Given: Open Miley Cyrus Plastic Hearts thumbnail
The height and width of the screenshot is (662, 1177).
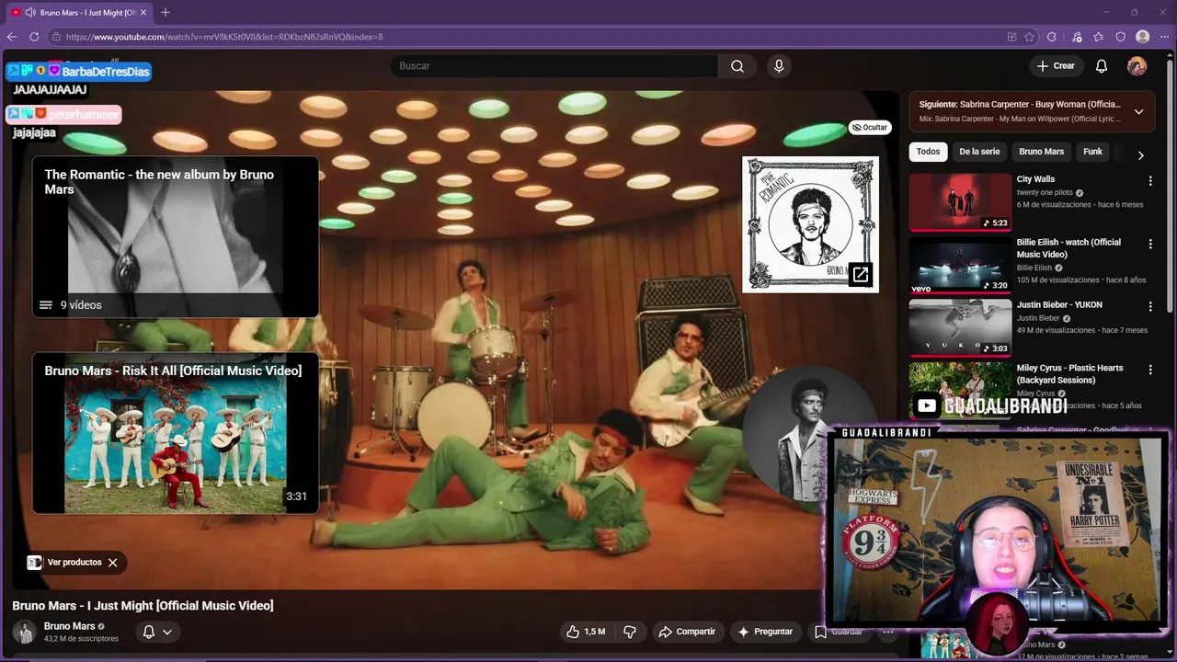Looking at the screenshot, I should point(960,390).
